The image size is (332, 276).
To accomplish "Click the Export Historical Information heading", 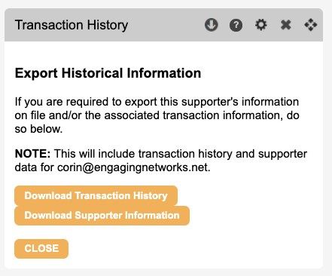I will point(108,73).
